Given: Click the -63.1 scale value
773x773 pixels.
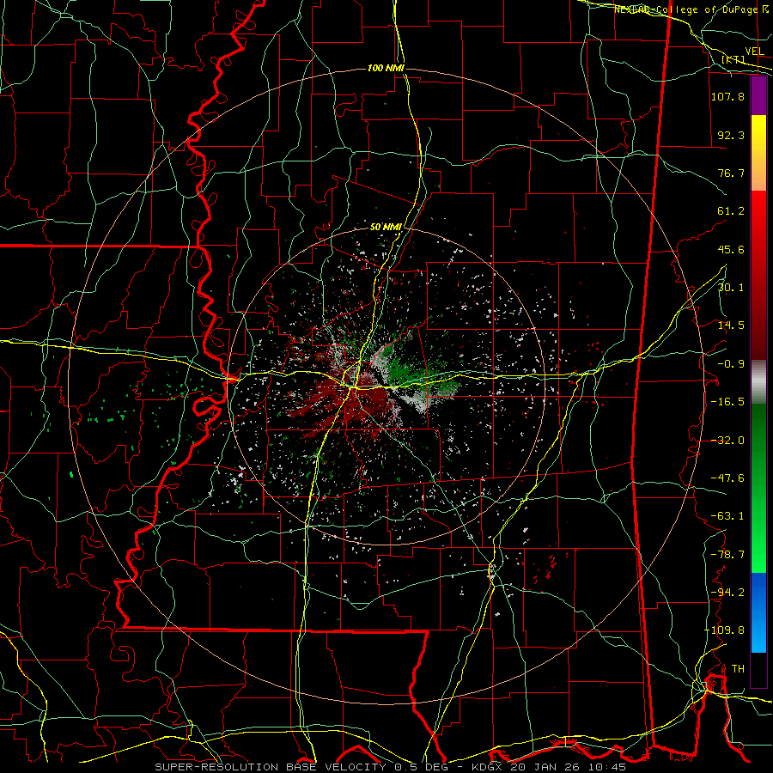Looking at the screenshot, I should click(727, 516).
